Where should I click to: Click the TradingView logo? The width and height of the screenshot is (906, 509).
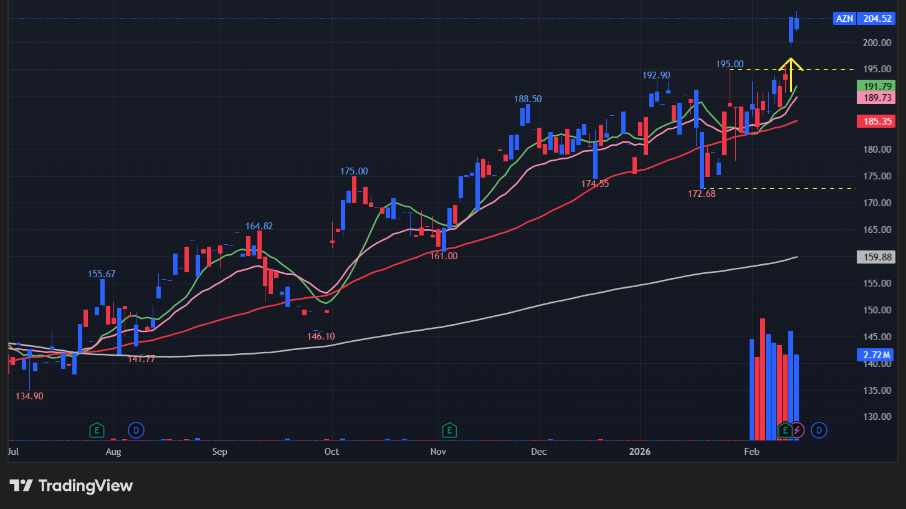(71, 486)
